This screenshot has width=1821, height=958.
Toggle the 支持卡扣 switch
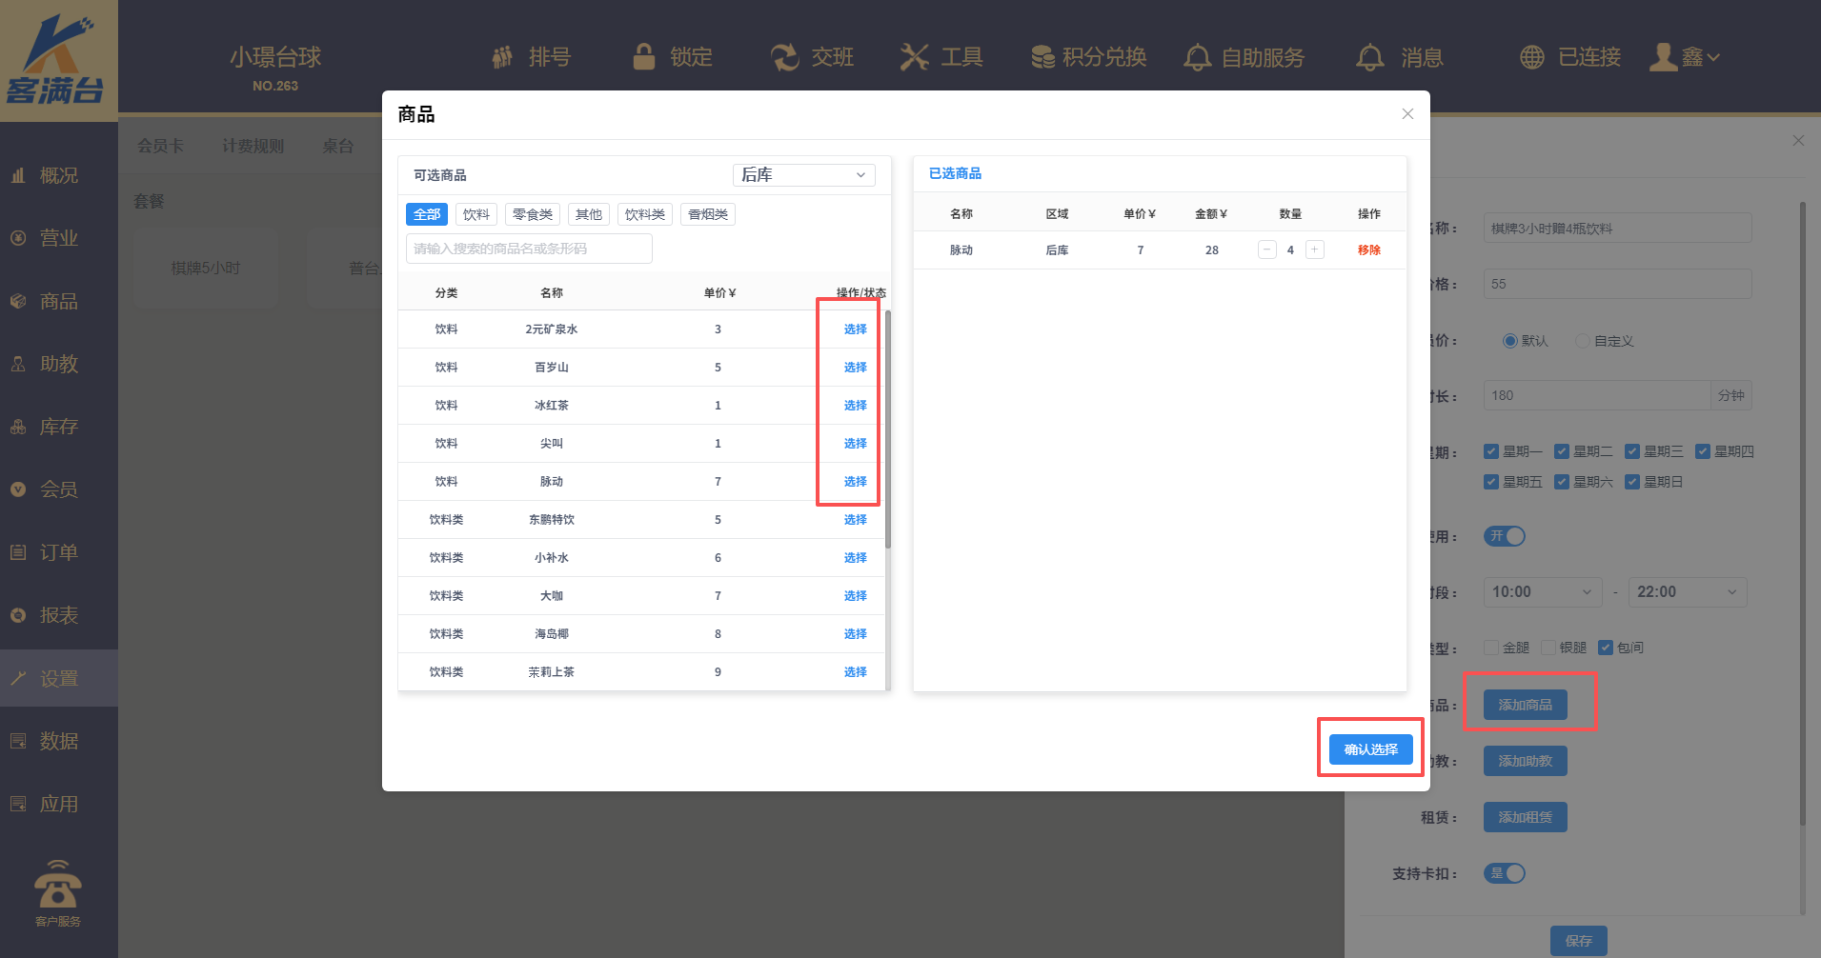point(1505,873)
